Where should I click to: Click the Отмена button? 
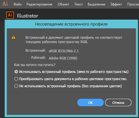pyautogui.click(x=118, y=102)
